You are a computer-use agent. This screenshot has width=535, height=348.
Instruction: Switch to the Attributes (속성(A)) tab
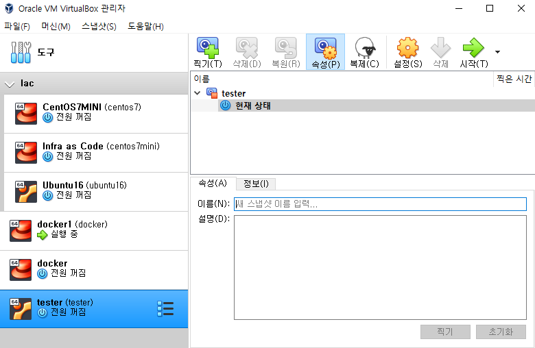pyautogui.click(x=213, y=184)
